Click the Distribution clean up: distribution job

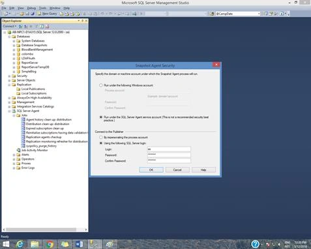48,124
